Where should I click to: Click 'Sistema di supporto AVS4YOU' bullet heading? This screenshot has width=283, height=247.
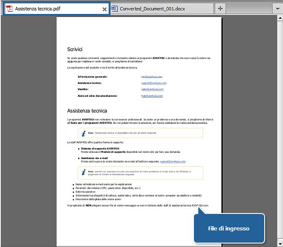pyautogui.click(x=100, y=149)
